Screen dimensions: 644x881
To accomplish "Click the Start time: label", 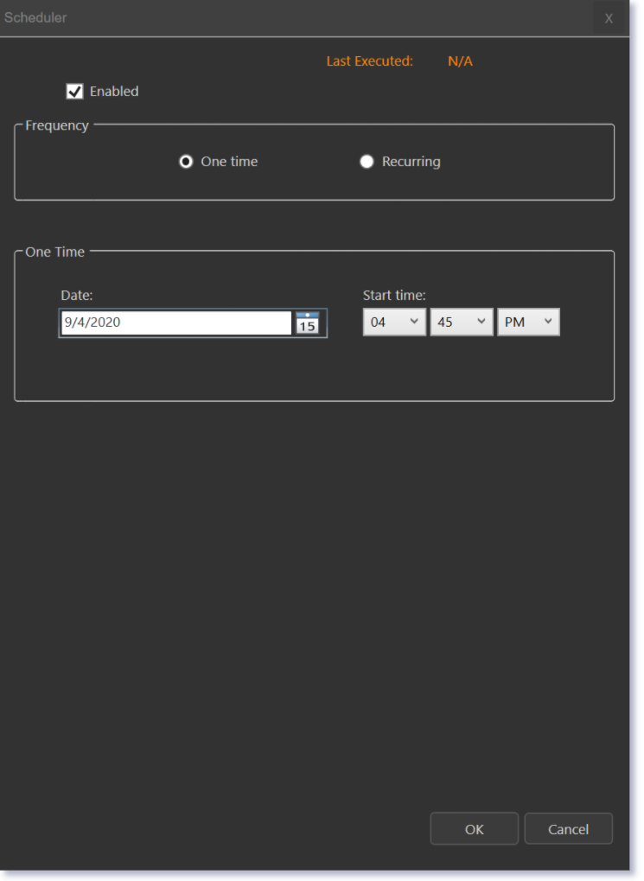I will [x=394, y=295].
